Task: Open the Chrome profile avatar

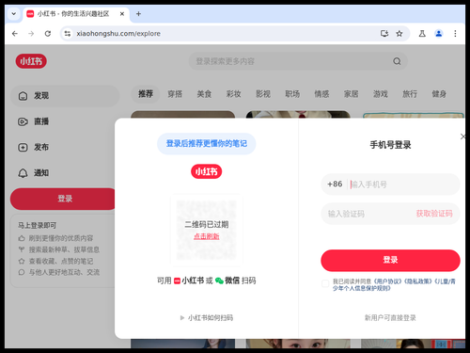Action: 439,34
